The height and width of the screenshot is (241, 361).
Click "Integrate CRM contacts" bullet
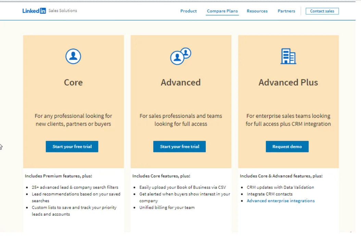(x=270, y=194)
